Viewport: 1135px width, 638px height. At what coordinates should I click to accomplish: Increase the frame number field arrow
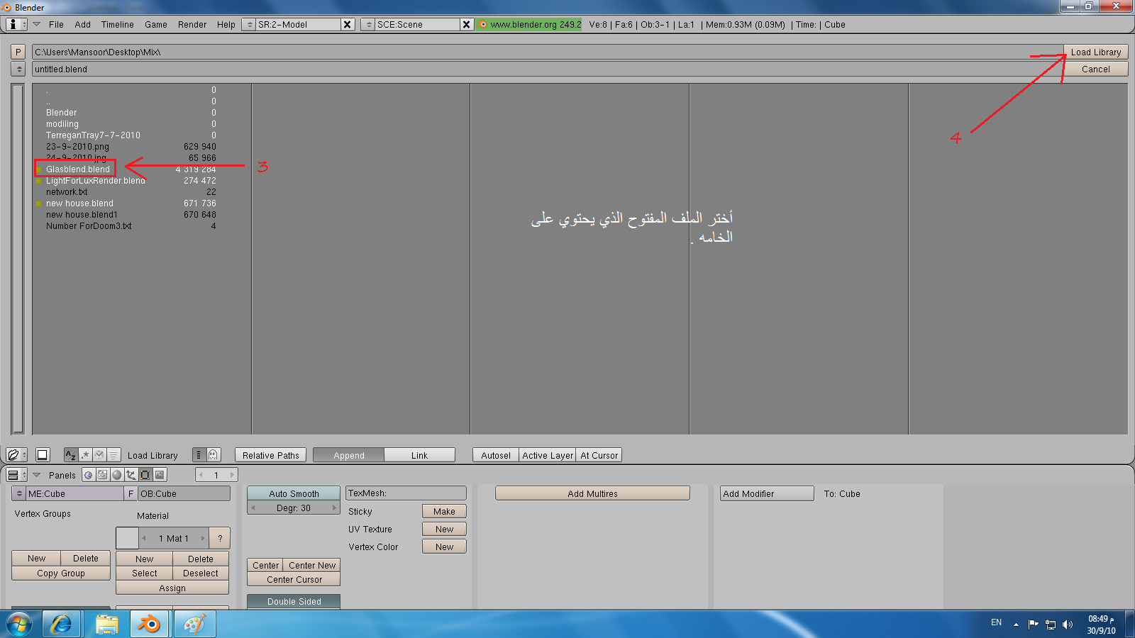tap(231, 475)
